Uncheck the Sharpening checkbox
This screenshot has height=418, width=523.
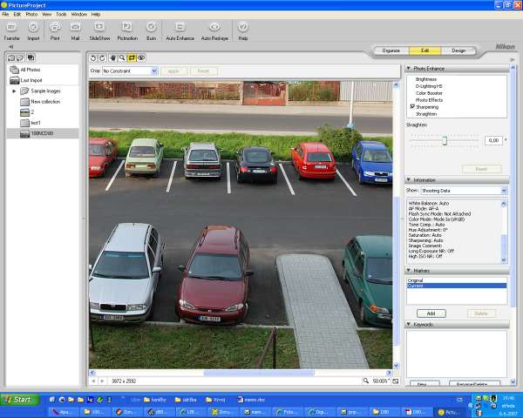pos(413,106)
